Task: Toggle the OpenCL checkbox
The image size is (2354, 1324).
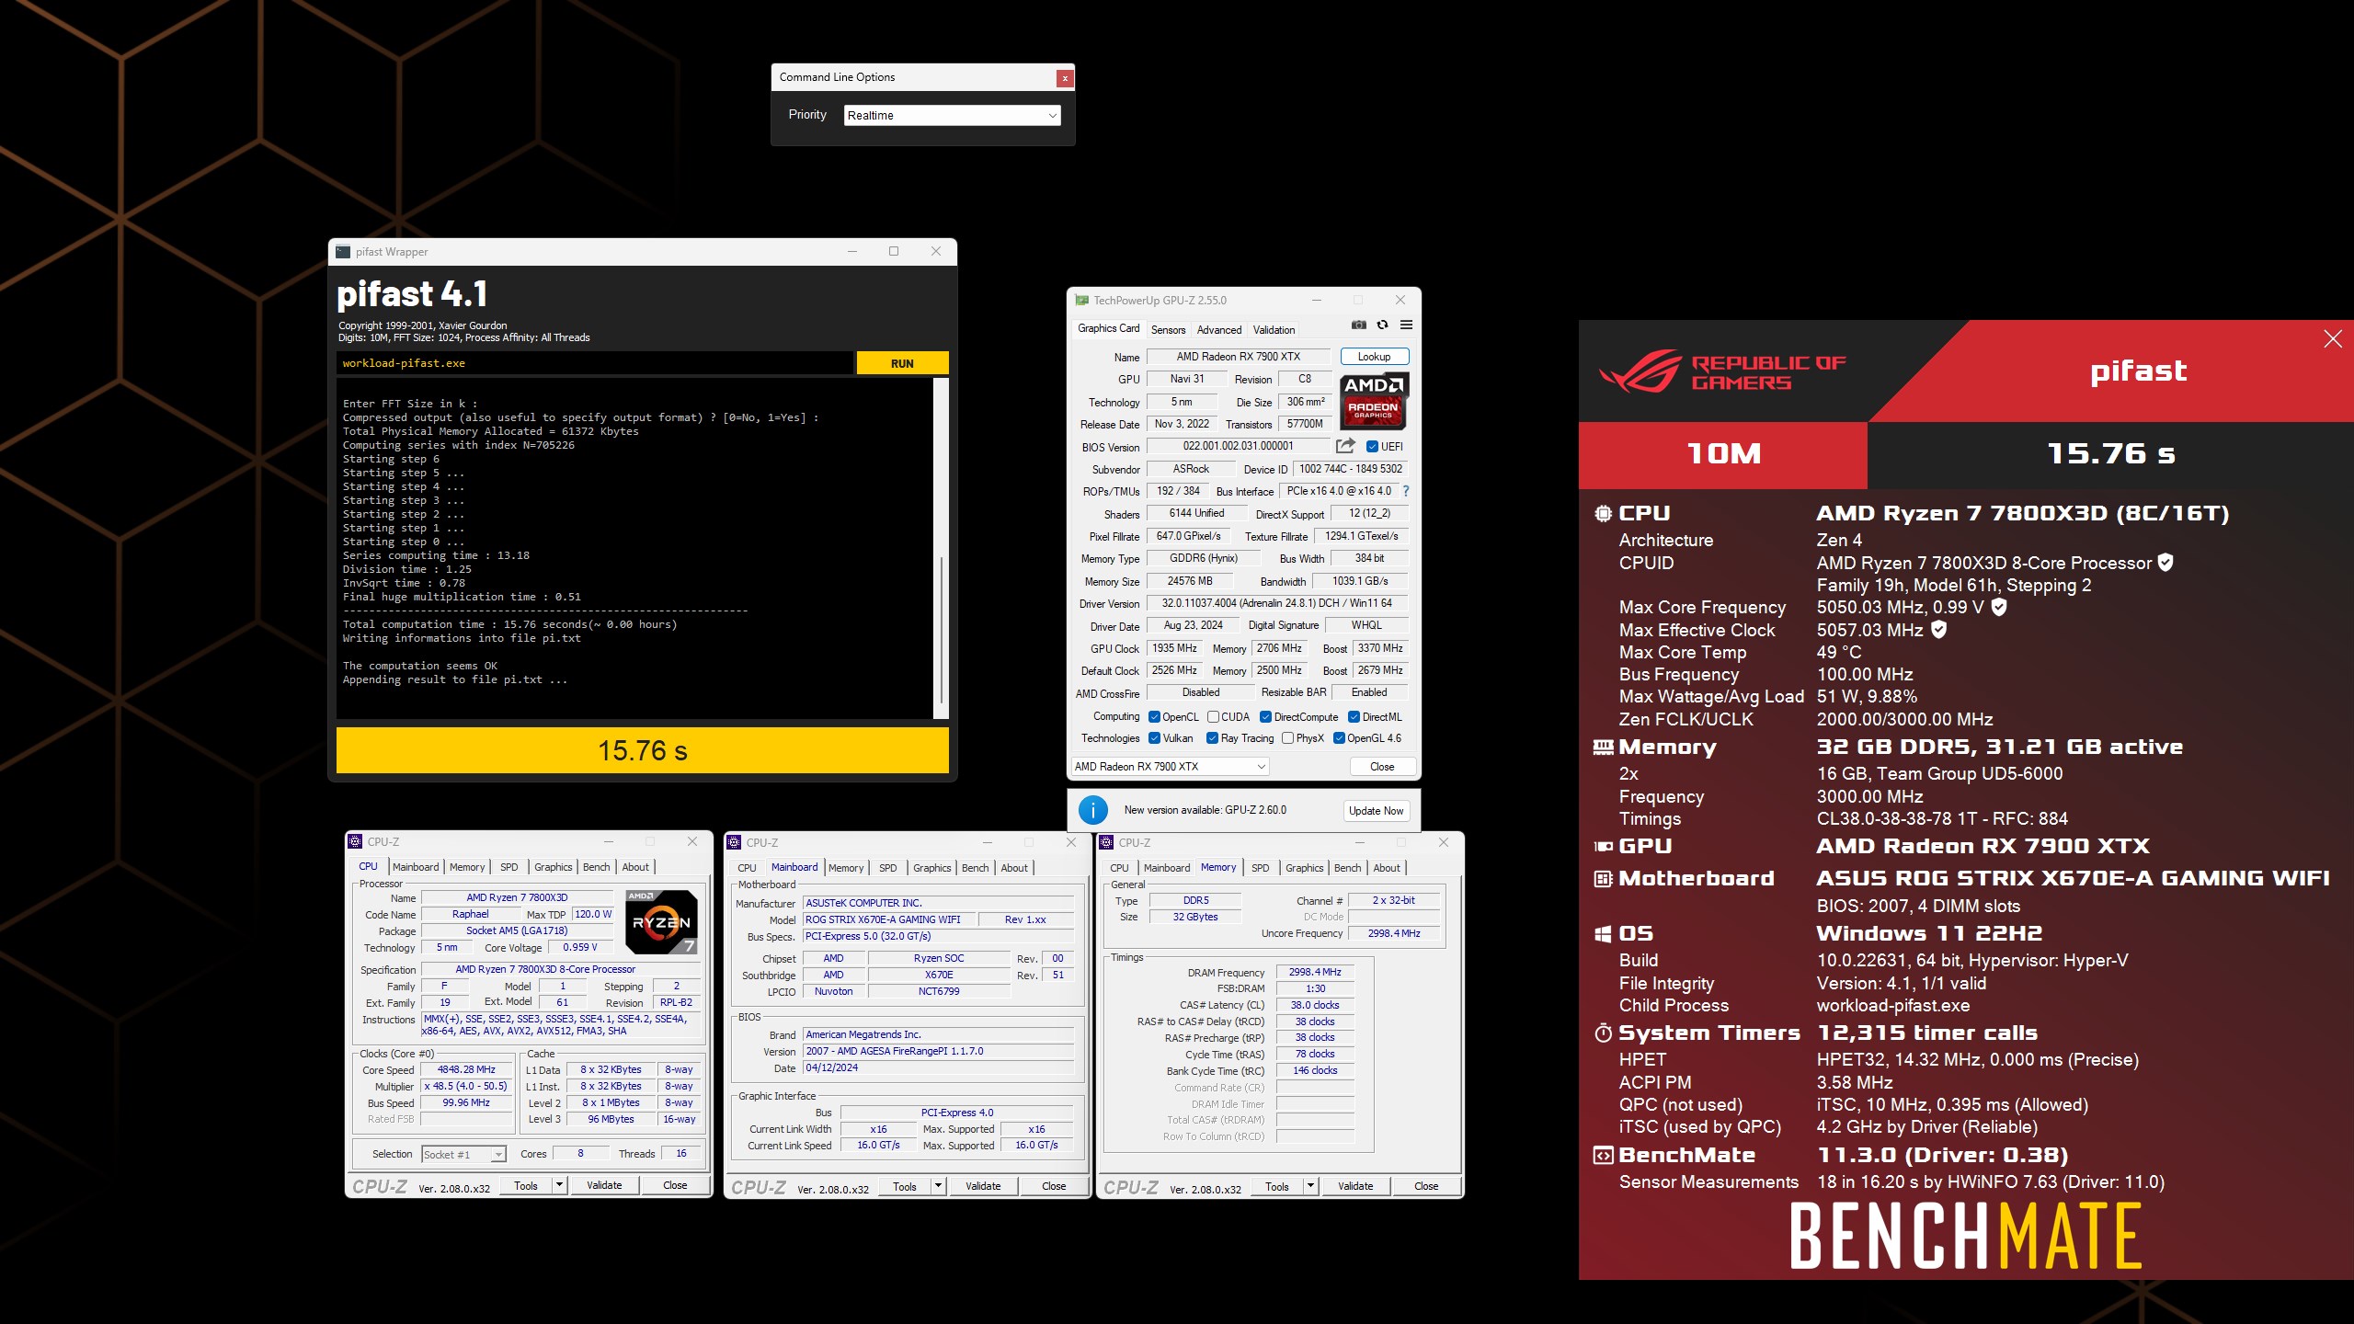Action: coord(1154,717)
